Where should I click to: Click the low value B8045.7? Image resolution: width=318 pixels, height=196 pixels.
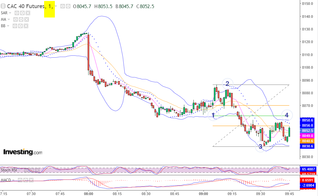click(x=124, y=6)
